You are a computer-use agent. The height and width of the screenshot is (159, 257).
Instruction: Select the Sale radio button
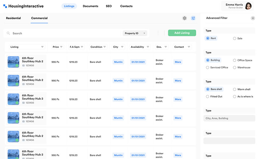tap(235, 38)
